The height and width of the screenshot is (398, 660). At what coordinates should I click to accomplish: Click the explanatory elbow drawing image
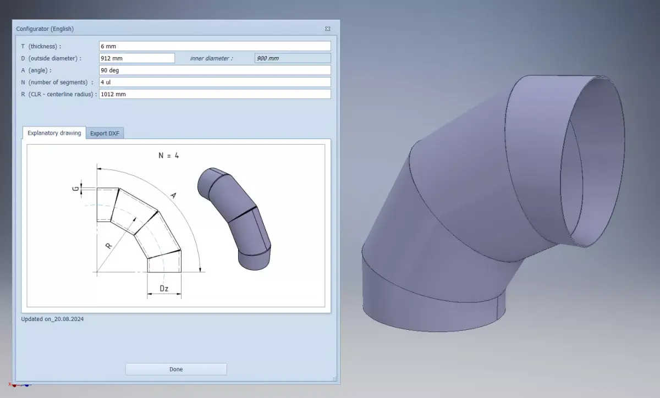(176, 226)
